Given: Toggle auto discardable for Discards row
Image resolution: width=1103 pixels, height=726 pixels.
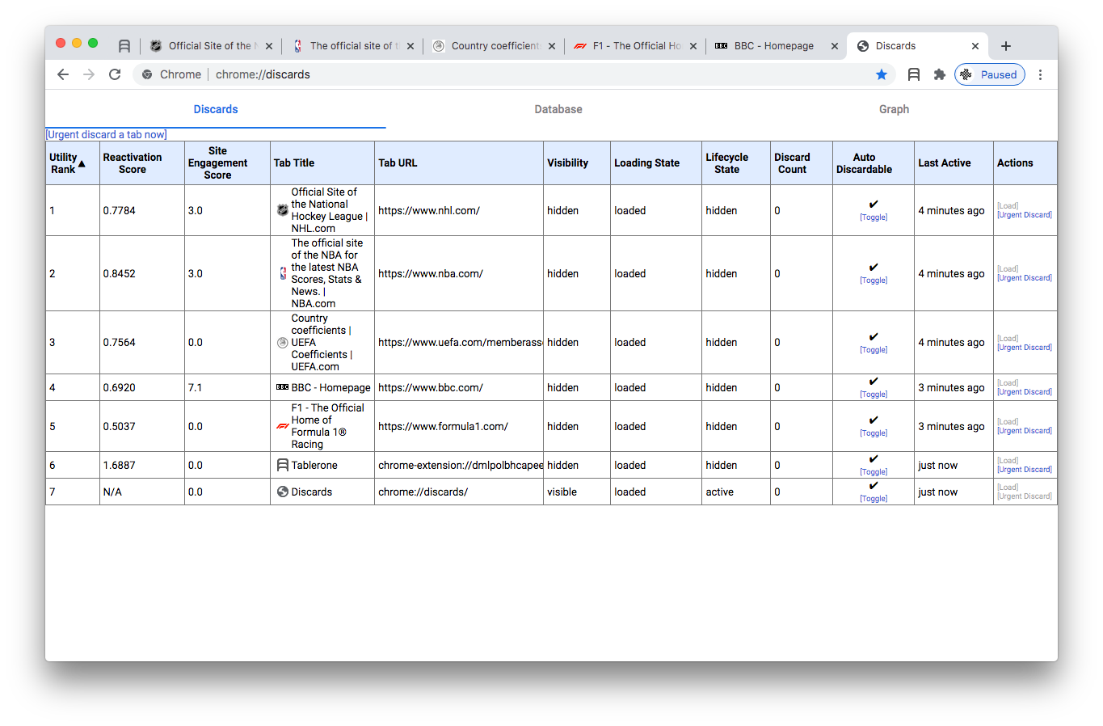Looking at the screenshot, I should click(x=874, y=499).
